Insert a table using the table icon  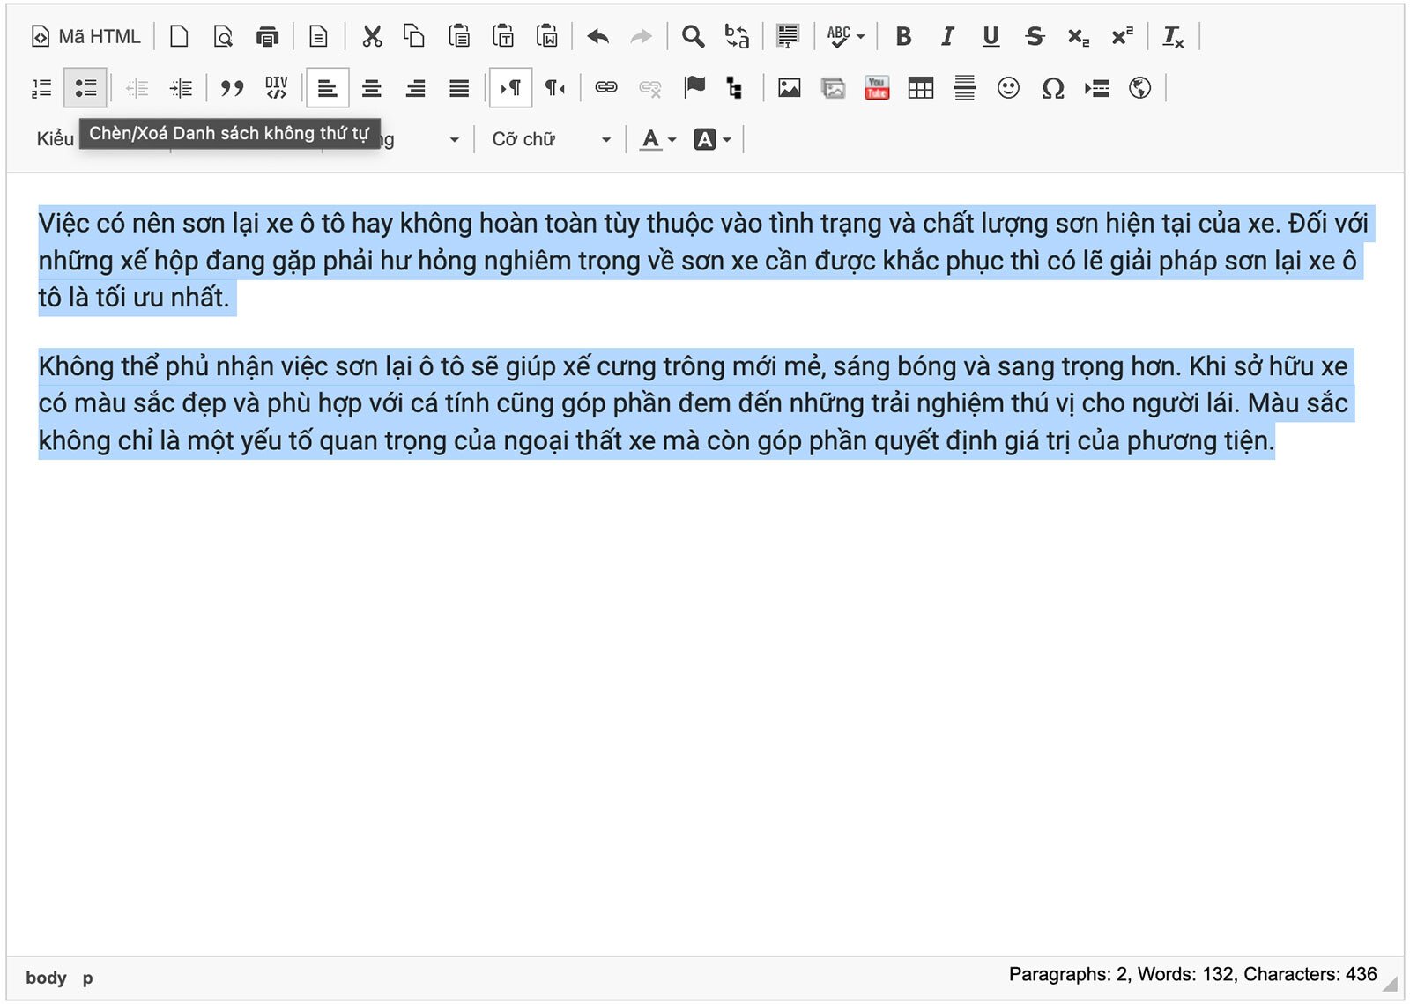(920, 88)
